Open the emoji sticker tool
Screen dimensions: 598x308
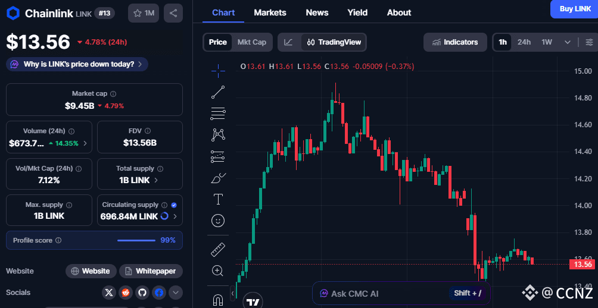coord(218,221)
